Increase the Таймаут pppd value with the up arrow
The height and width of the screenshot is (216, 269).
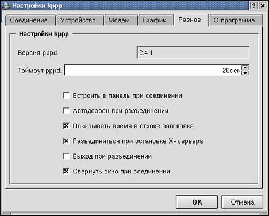coord(245,68)
